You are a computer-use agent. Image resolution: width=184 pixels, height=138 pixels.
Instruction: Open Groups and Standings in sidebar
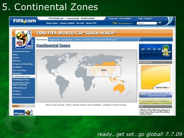coord(23,64)
